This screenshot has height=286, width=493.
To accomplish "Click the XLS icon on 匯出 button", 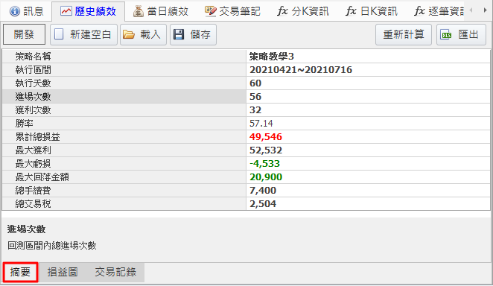I will pos(447,34).
